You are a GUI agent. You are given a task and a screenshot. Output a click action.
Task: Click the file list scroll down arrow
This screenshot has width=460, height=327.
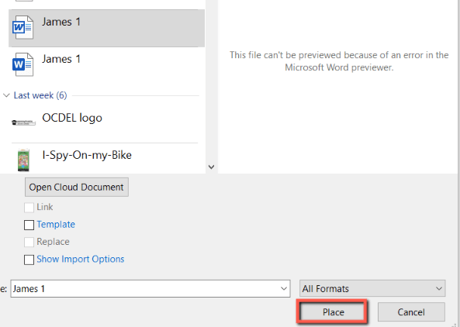[211, 167]
